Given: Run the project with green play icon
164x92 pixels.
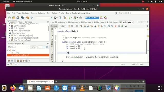Looking at the screenshot, I should click(69, 18).
